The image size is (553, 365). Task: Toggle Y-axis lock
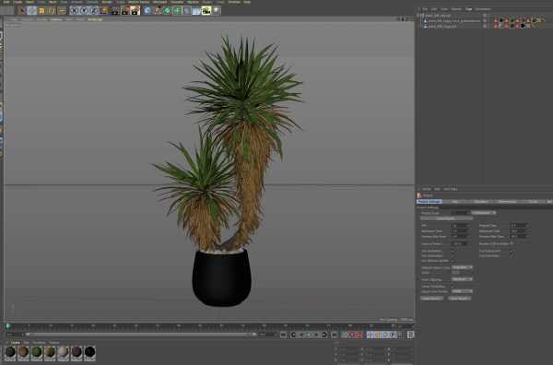[x=84, y=10]
